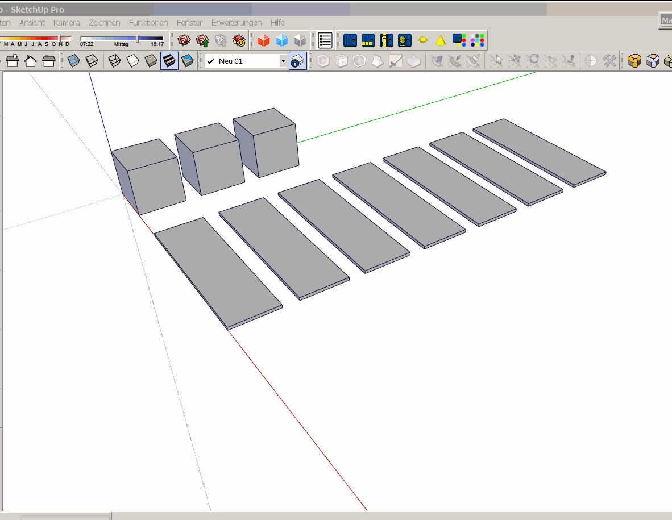Toggle Shaded with Textures style button

coord(169,61)
